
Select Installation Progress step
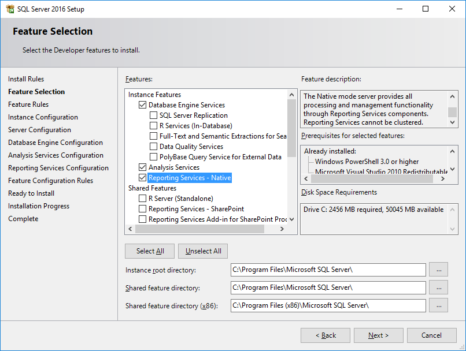coord(39,206)
